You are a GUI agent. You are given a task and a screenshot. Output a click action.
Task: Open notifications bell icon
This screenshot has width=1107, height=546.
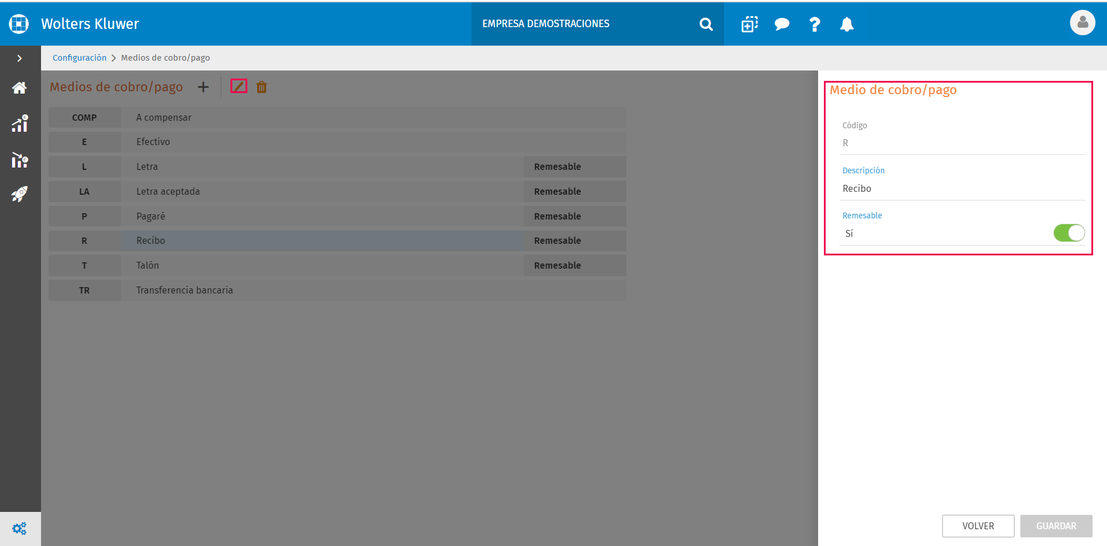coord(847,24)
